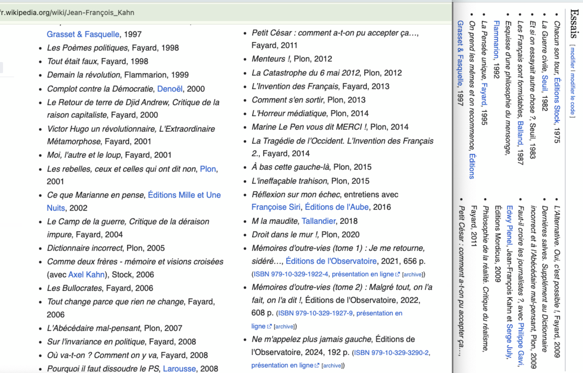Open Éditions de l'Observatoire link
The image size is (583, 373).
(x=331, y=261)
